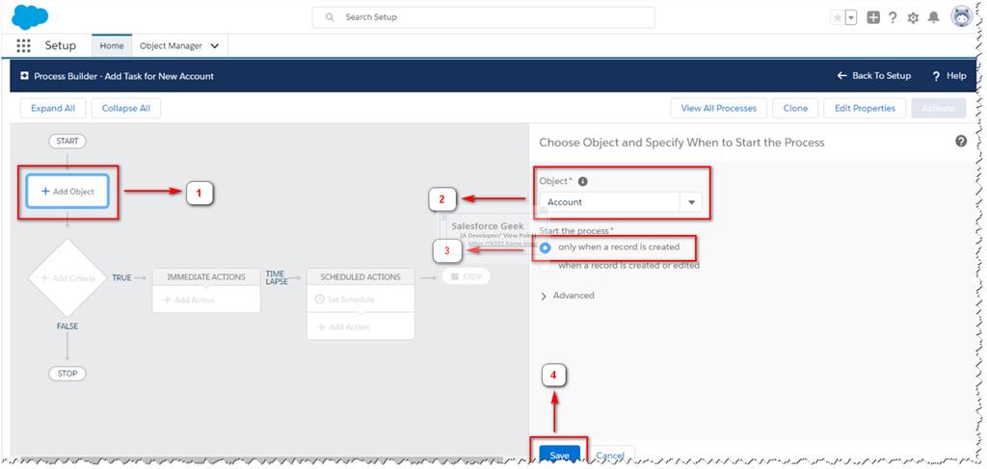Switch to the Home tab
Image resolution: width=987 pixels, height=469 pixels.
112,46
